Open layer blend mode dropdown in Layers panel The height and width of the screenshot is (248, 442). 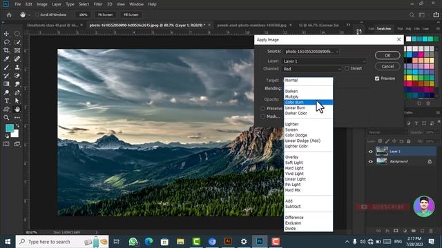(x=387, y=132)
